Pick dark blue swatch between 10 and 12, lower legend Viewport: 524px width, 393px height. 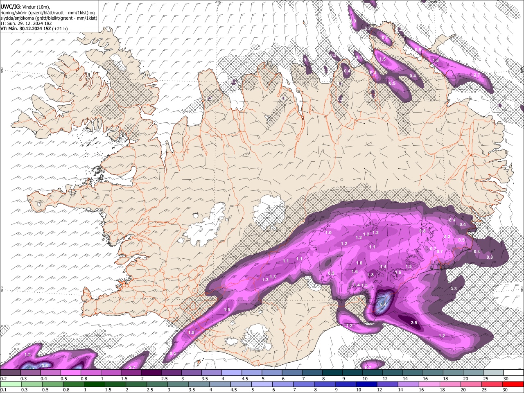point(366,384)
